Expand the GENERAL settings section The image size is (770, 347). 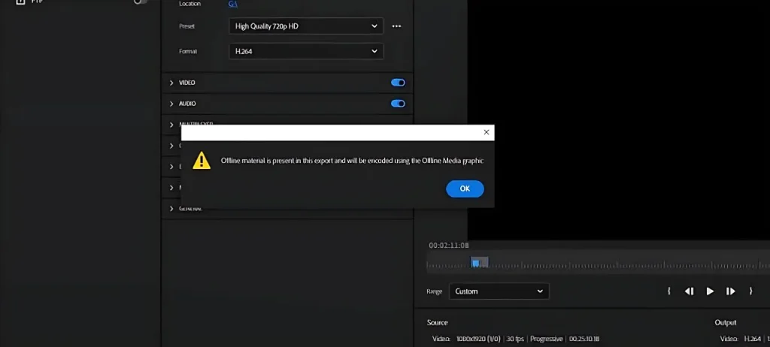[171, 209]
